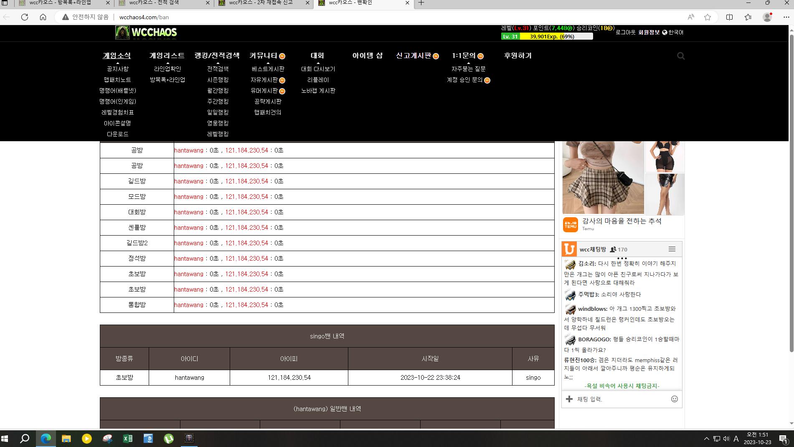The height and width of the screenshot is (447, 794).
Task: Open Excel from the taskbar
Action: tap(128, 438)
